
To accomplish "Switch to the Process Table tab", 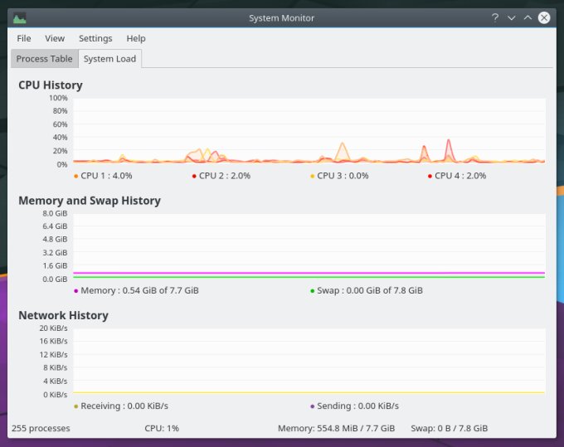I will [44, 59].
